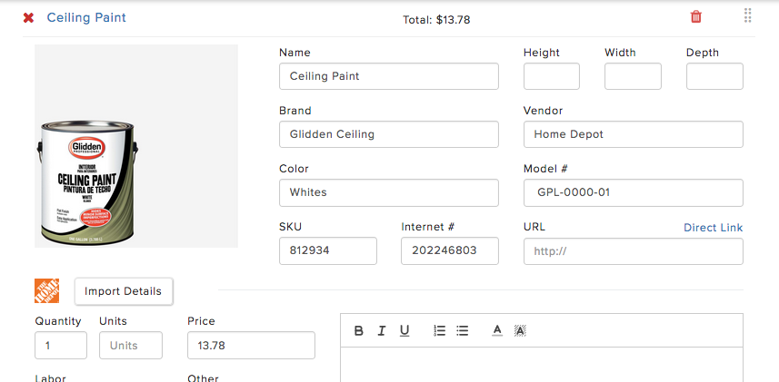Viewport: 779px width, 382px height.
Task: Focus the Price field showing 13.78
Action: pyautogui.click(x=251, y=345)
